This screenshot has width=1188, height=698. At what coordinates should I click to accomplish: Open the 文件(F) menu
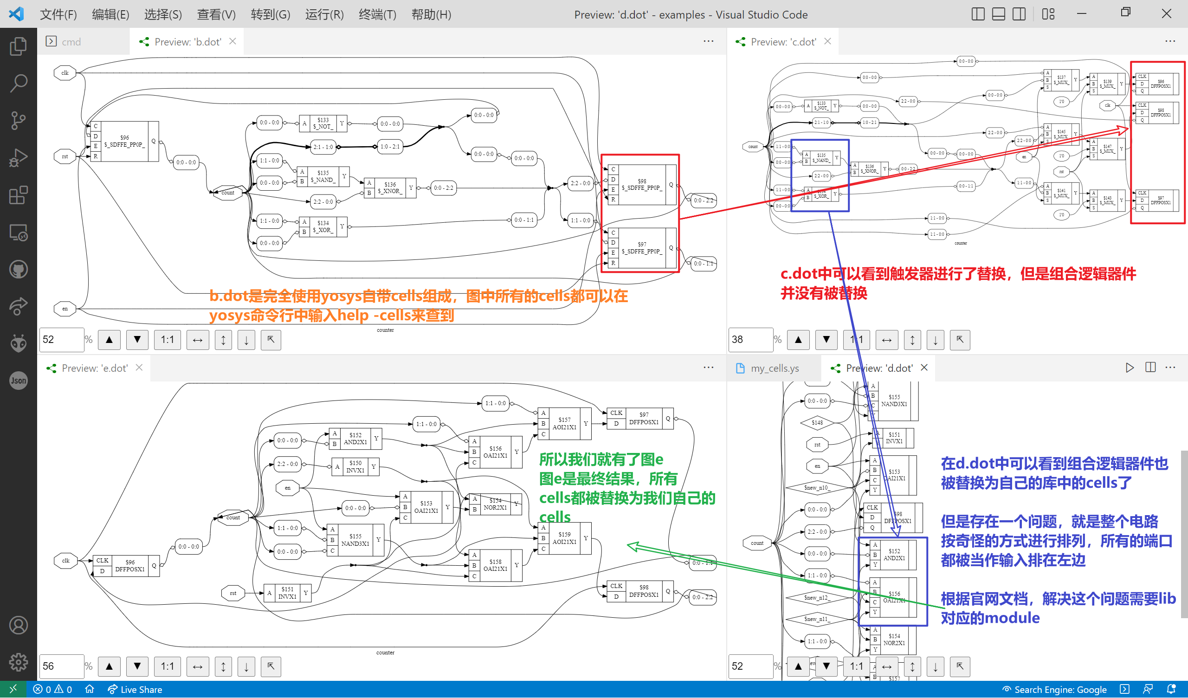click(58, 14)
